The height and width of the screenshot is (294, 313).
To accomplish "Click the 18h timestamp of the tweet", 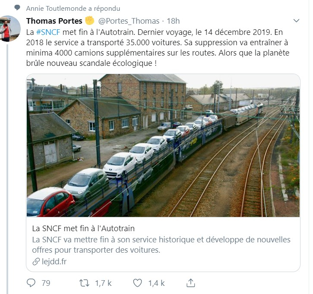I will [173, 21].
